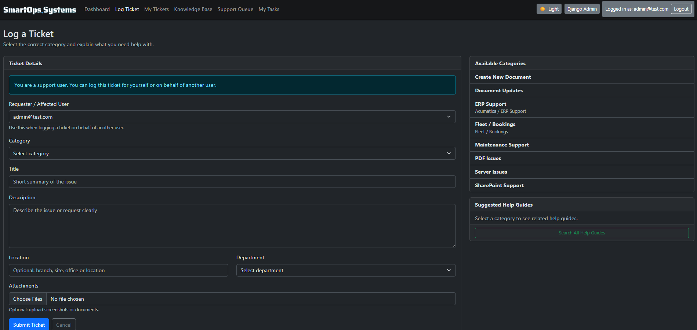Select the PDF Issues category
Viewport: 697px width, 330px height.
point(582,158)
